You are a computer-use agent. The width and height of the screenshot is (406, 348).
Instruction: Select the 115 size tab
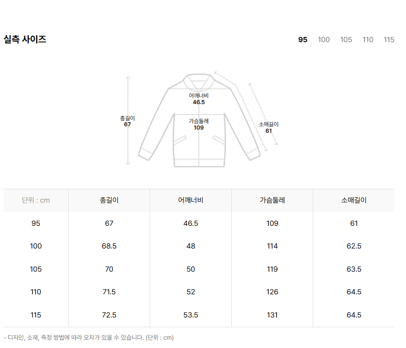point(389,39)
